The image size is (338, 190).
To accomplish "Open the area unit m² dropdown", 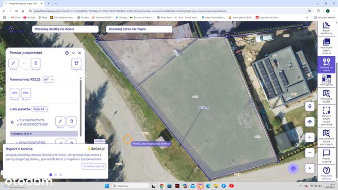I will coord(49,80).
